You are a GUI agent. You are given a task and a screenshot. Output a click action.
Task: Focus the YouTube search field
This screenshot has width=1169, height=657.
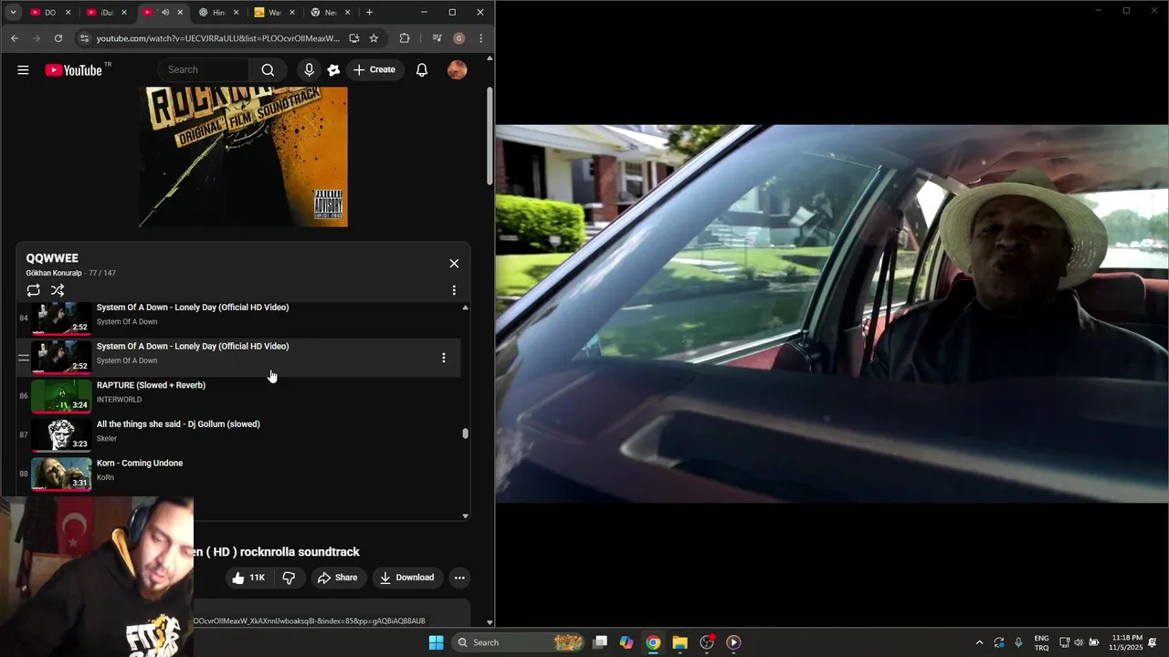pos(205,69)
